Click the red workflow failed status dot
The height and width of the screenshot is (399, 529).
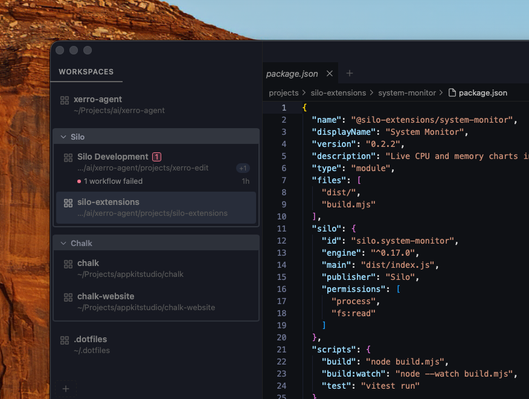point(79,181)
